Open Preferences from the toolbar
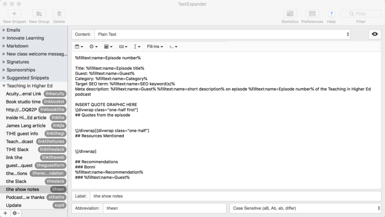 click(312, 14)
